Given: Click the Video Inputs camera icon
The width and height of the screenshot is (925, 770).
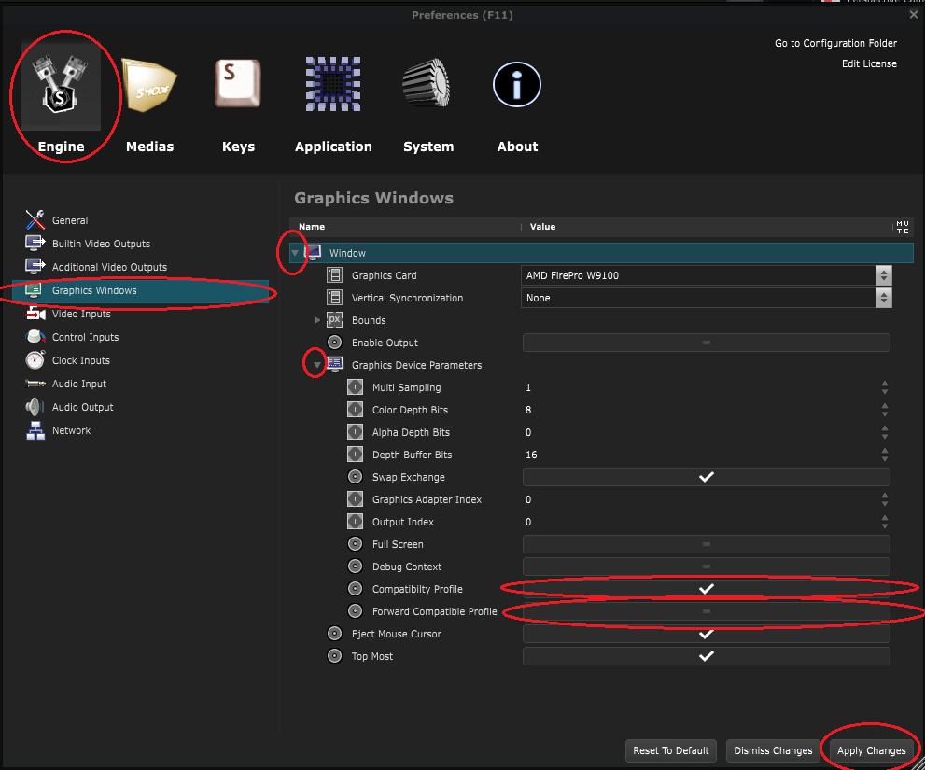Looking at the screenshot, I should click(35, 314).
